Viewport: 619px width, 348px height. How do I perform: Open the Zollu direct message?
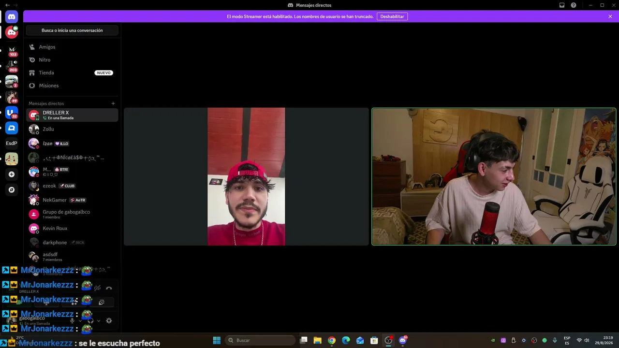click(72, 129)
